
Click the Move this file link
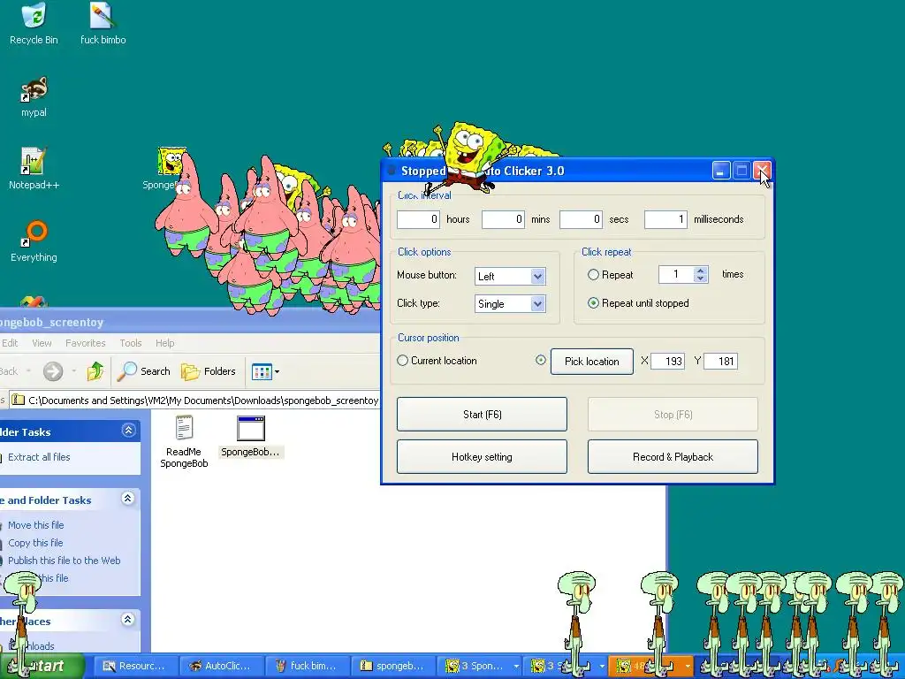click(x=35, y=525)
